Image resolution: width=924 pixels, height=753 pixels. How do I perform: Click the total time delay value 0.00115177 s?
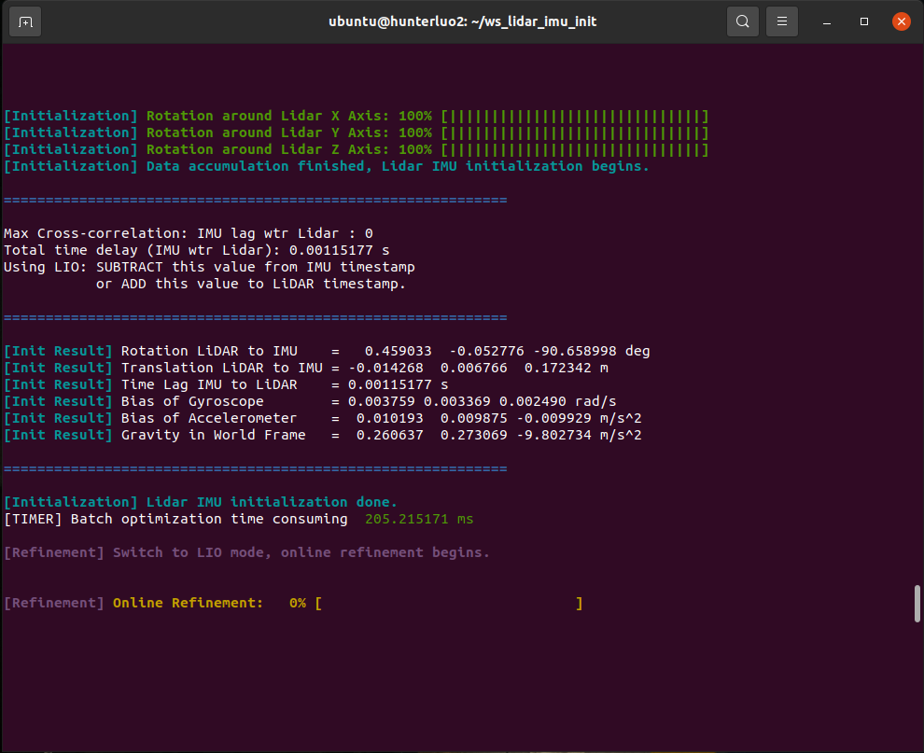click(x=339, y=250)
